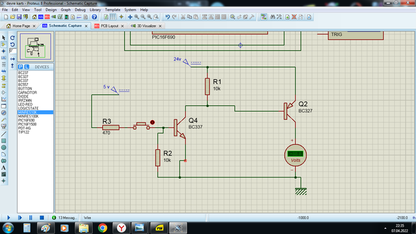This screenshot has height=234, width=416.
Task: Click the Cut scissors icon
Action: 183,17
